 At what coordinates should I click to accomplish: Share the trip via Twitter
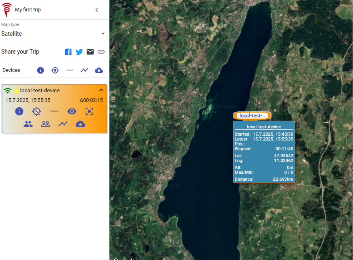[x=79, y=52]
